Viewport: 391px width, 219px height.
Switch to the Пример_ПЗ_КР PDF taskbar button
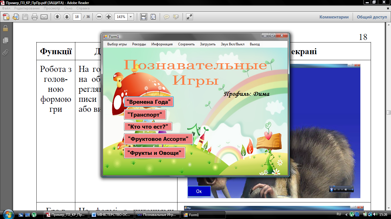click(66, 215)
